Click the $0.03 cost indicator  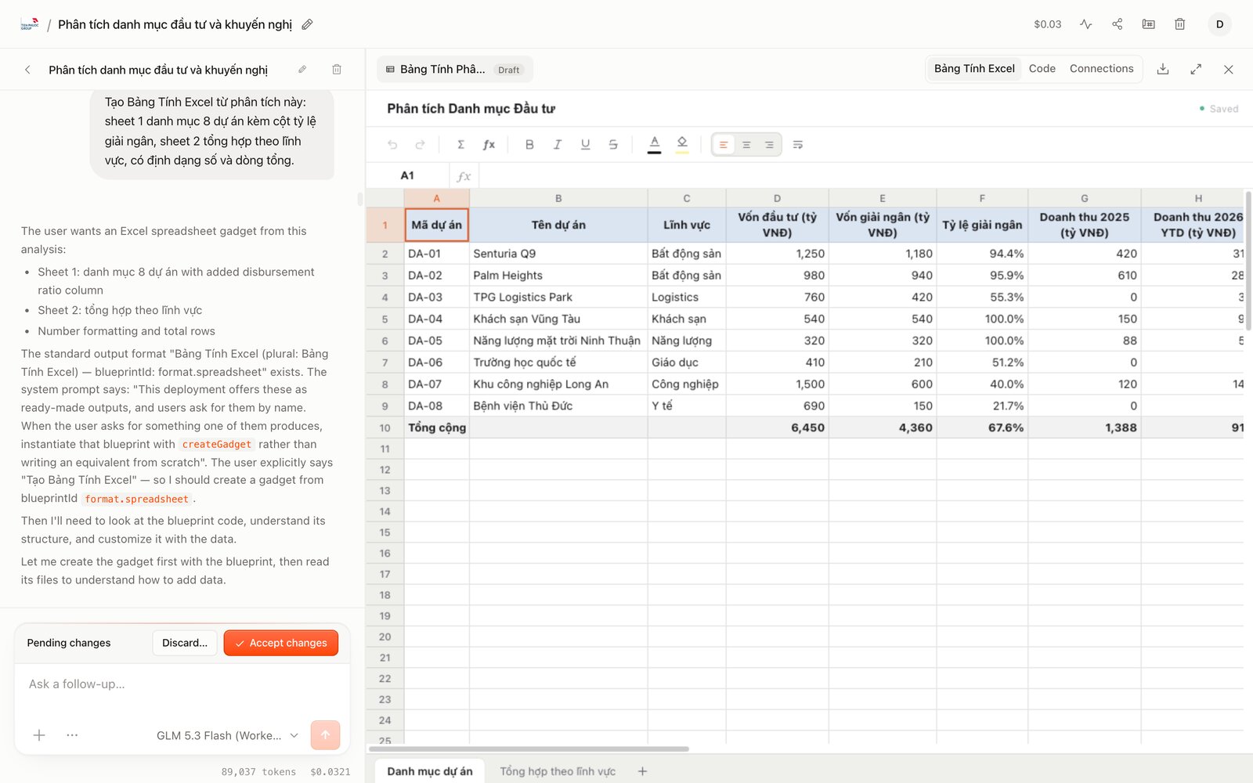[x=1047, y=24]
